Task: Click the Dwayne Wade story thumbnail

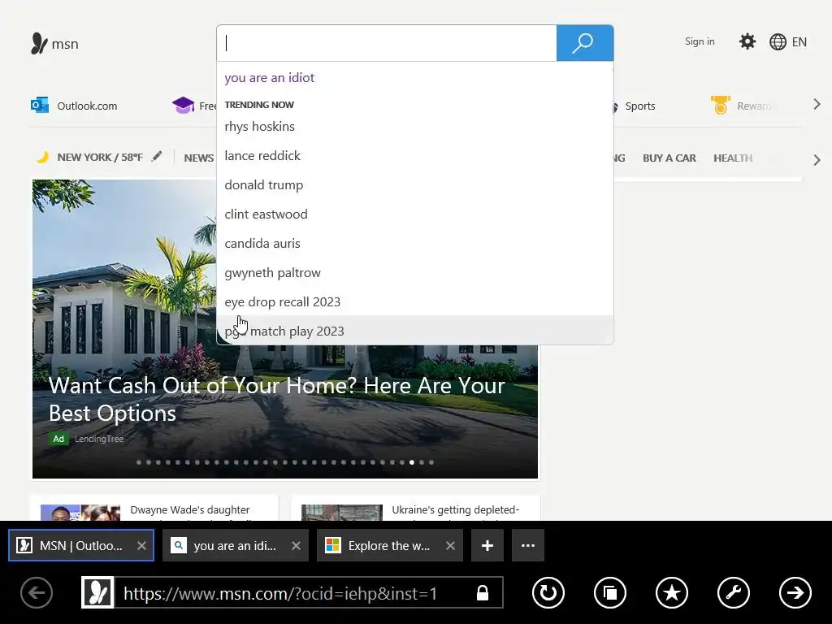Action: (x=80, y=512)
